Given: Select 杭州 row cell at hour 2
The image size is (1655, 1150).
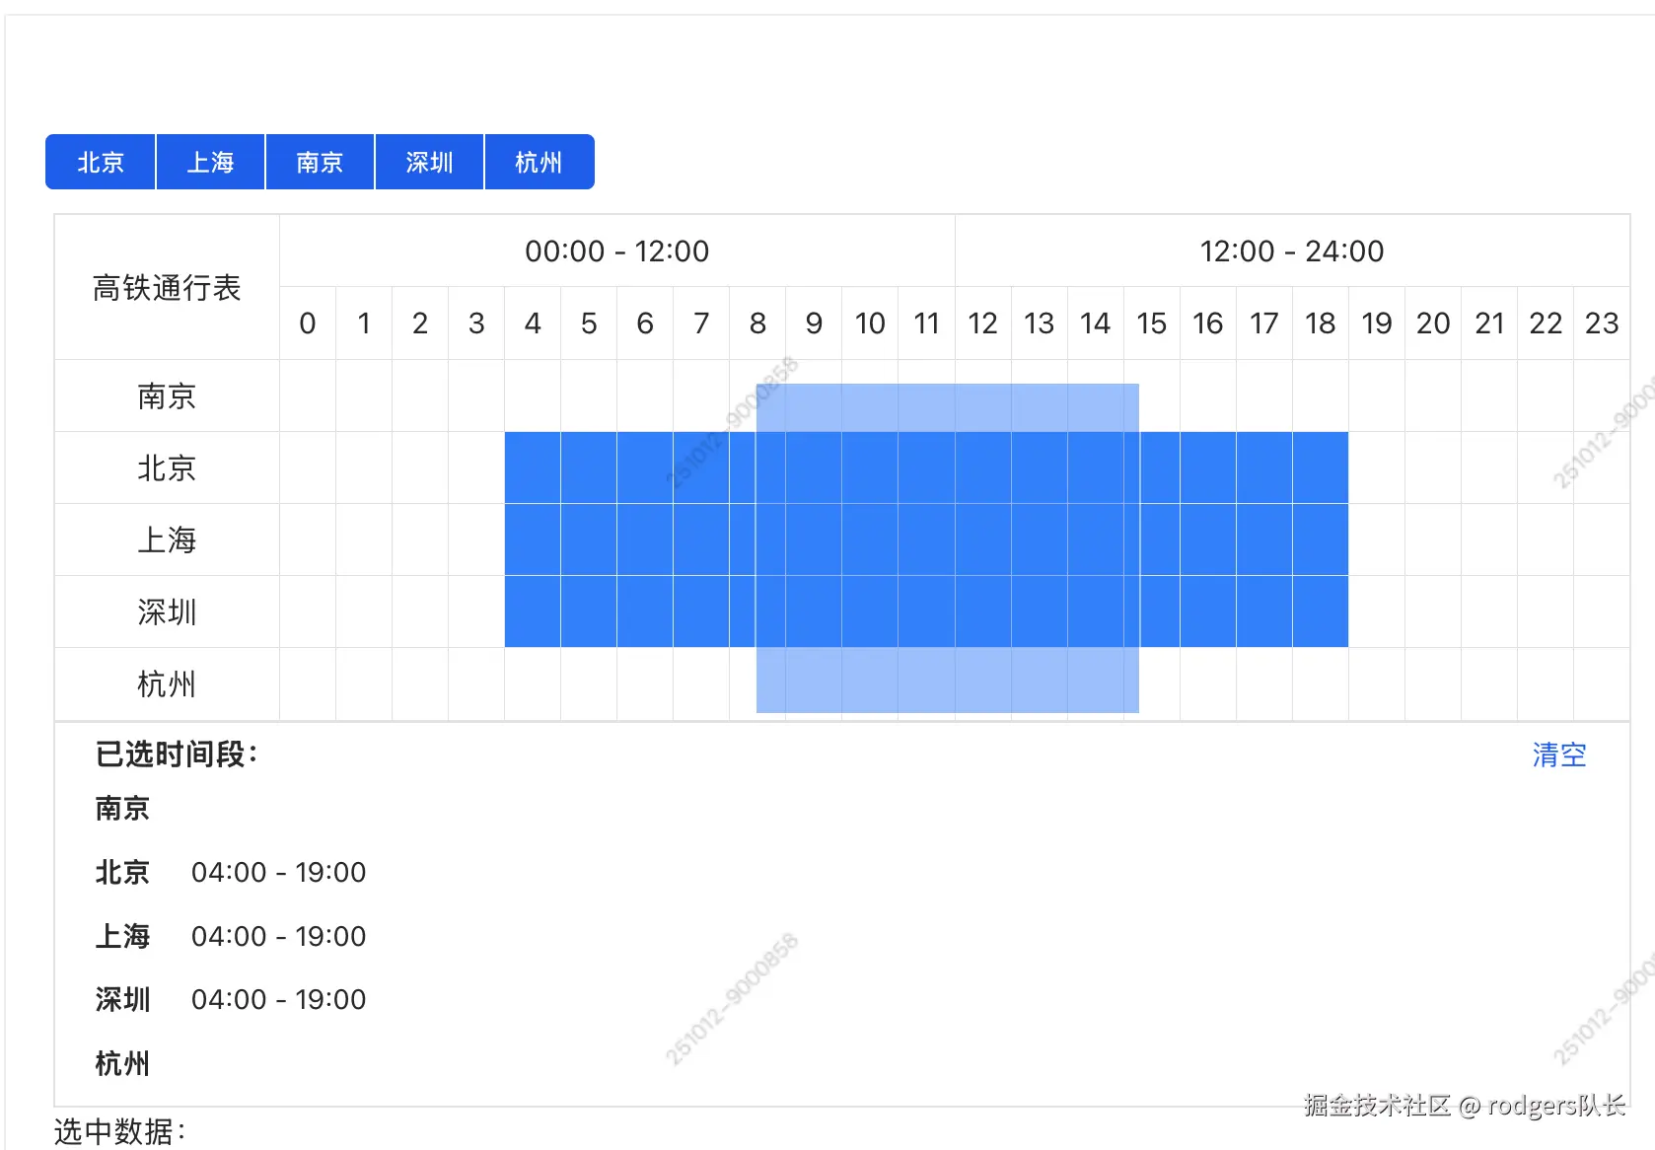Looking at the screenshot, I should pyautogui.click(x=420, y=683).
